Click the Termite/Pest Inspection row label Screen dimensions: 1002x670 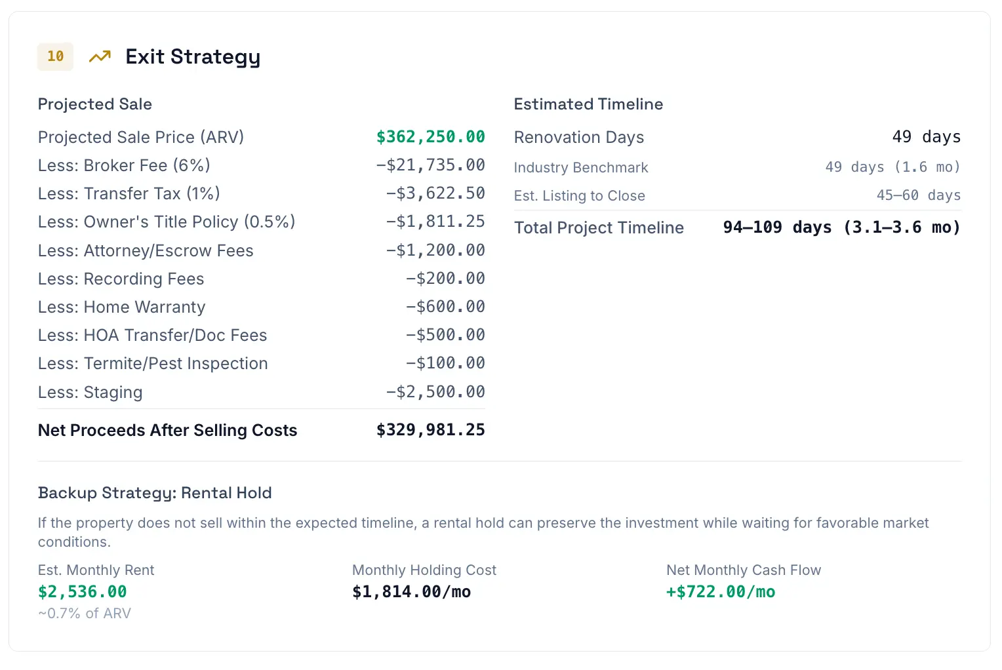[x=153, y=364]
